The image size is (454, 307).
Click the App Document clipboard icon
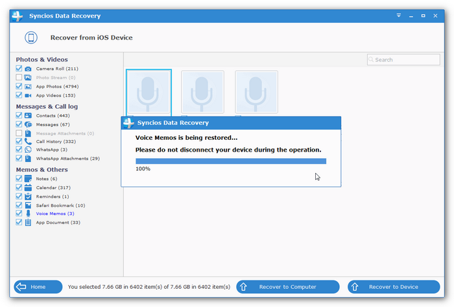28,222
